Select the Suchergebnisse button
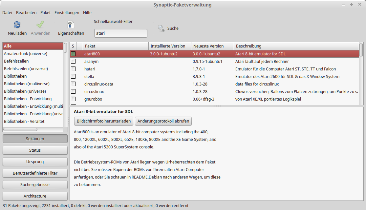Screen dimensions: 366x210 tap(35, 184)
